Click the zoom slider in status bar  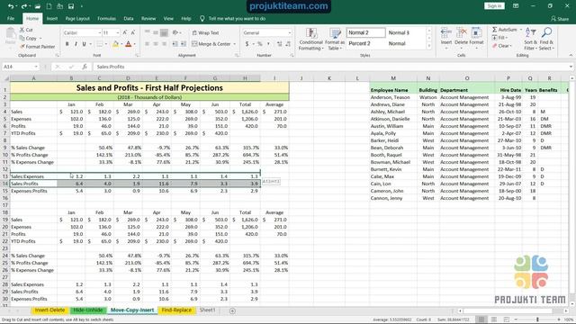[537, 319]
